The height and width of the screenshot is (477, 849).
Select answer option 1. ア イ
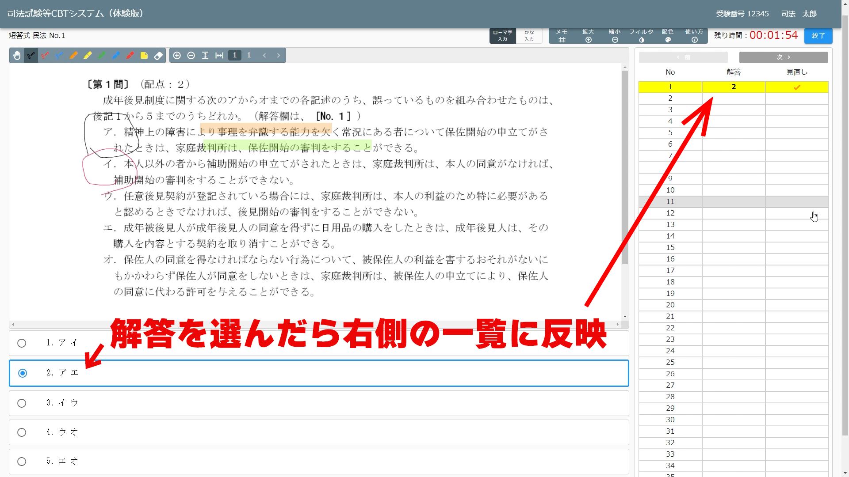click(x=22, y=343)
